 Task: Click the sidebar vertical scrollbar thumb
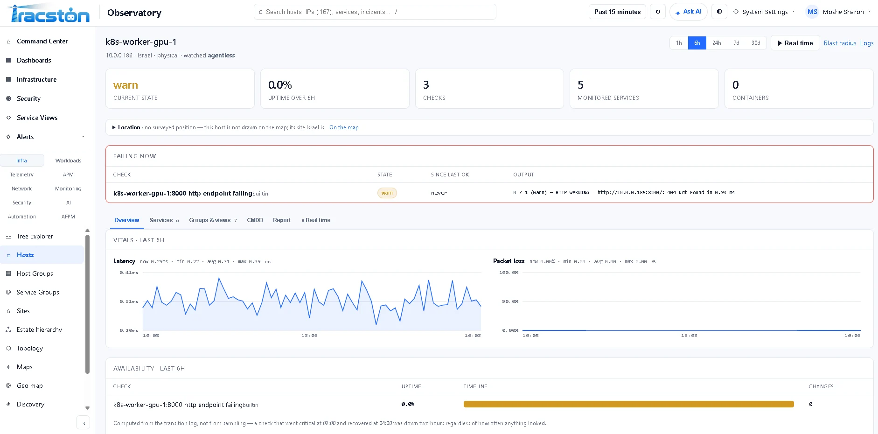(x=87, y=304)
